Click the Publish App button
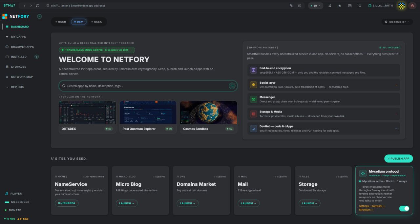420x224 pixels. [x=399, y=159]
